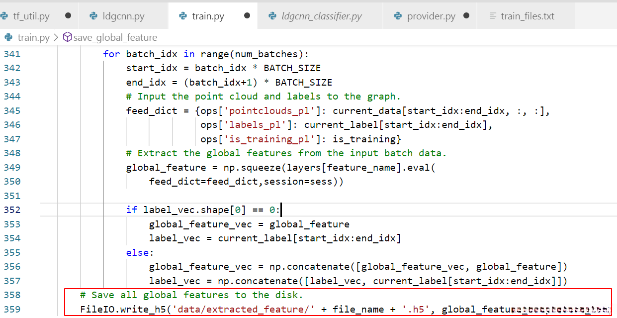Click Python icon on provider.py tab
617x318 pixels.
coord(398,16)
